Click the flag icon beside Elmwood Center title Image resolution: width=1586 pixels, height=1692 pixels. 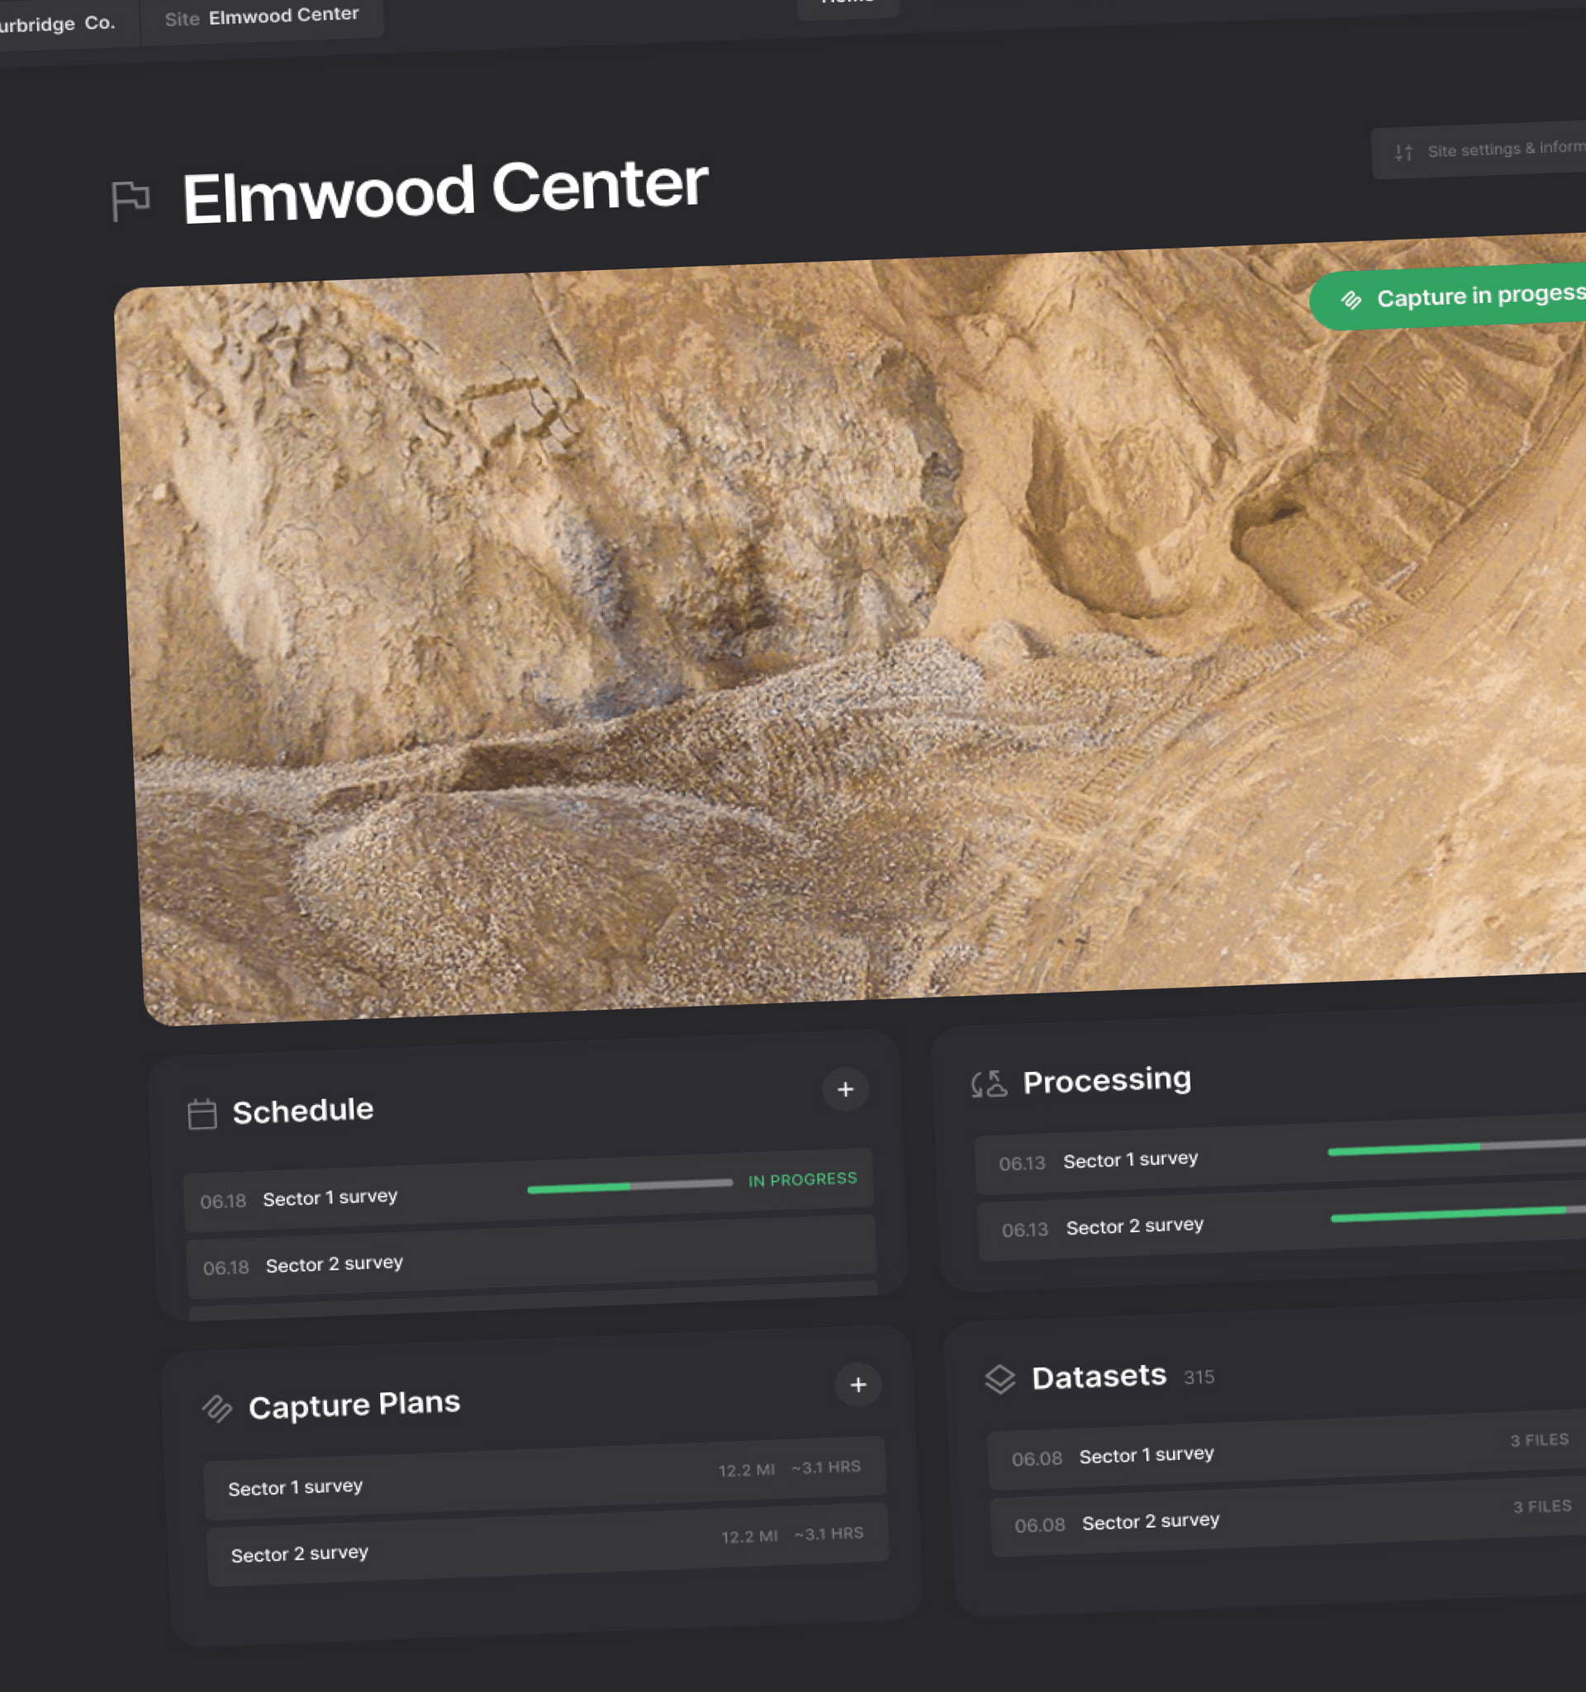point(131,201)
